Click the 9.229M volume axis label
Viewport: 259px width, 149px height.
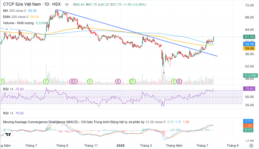pos(250,76)
